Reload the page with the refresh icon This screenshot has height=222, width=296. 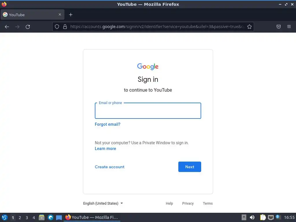tap(28, 27)
